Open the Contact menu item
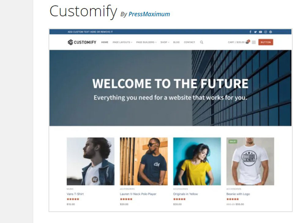The image size is (306, 223). point(189,42)
